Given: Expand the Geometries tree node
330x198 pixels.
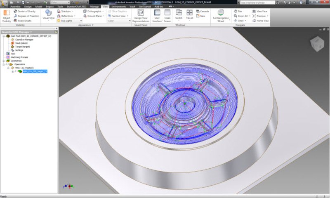Looking at the screenshot, I should (x=3, y=61).
